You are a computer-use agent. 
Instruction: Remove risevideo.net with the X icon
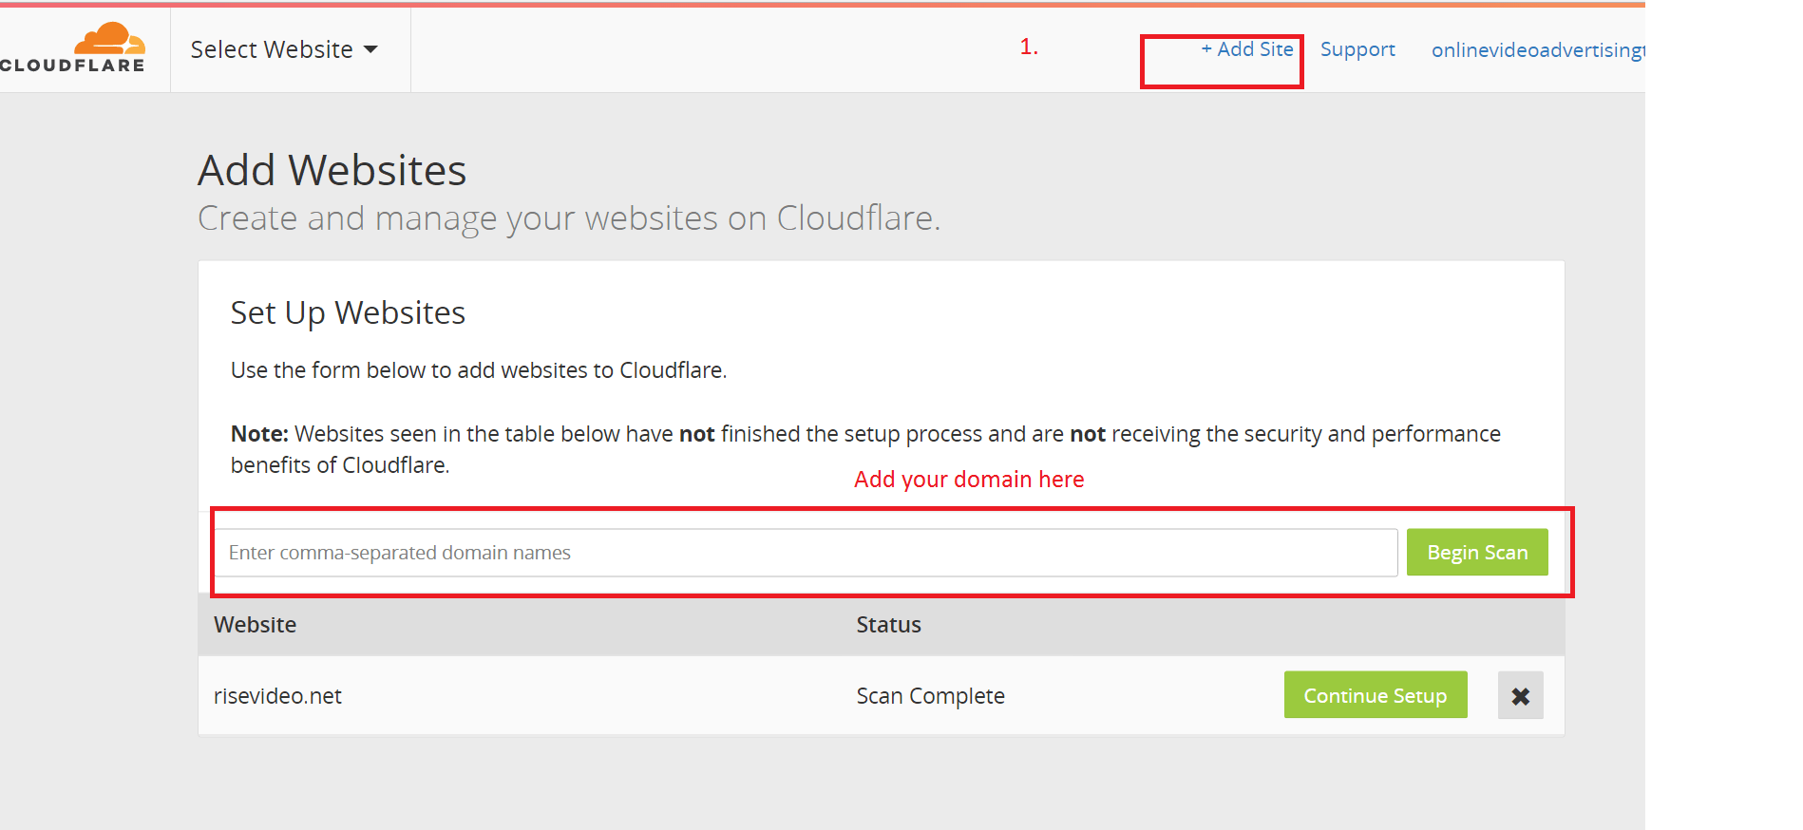click(1520, 696)
